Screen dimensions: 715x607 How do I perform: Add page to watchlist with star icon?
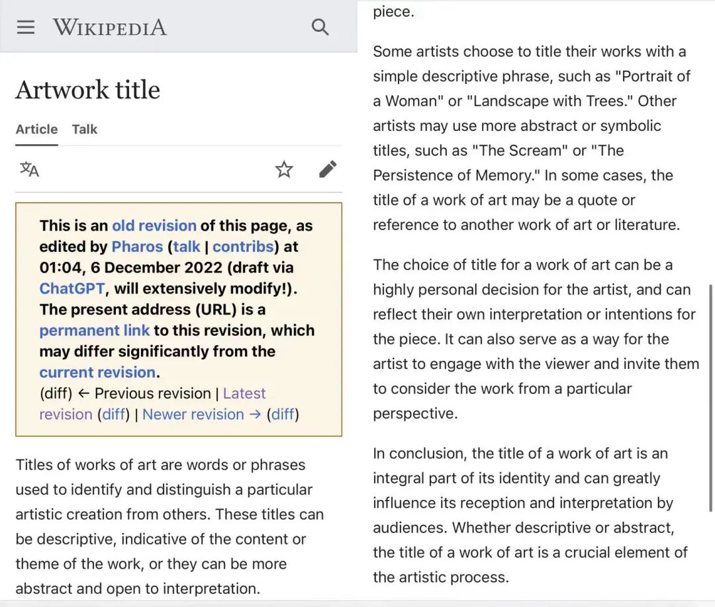(x=284, y=169)
